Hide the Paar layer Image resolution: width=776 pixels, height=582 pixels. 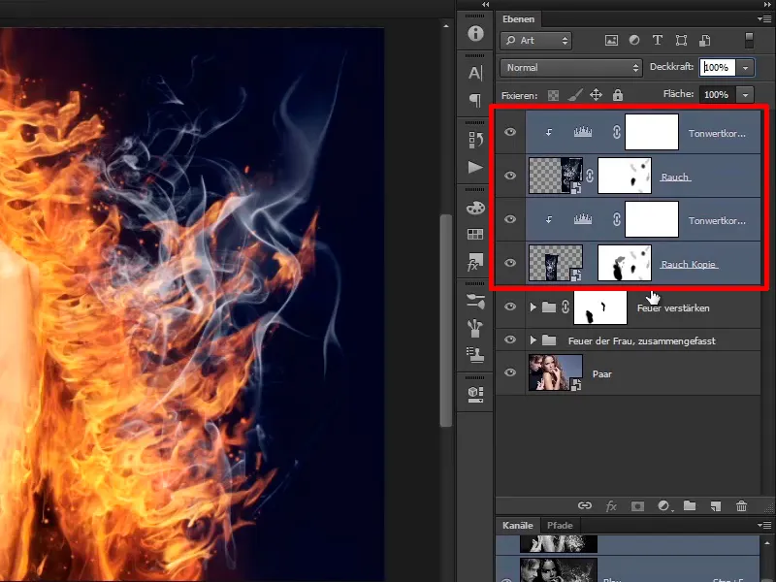click(510, 372)
